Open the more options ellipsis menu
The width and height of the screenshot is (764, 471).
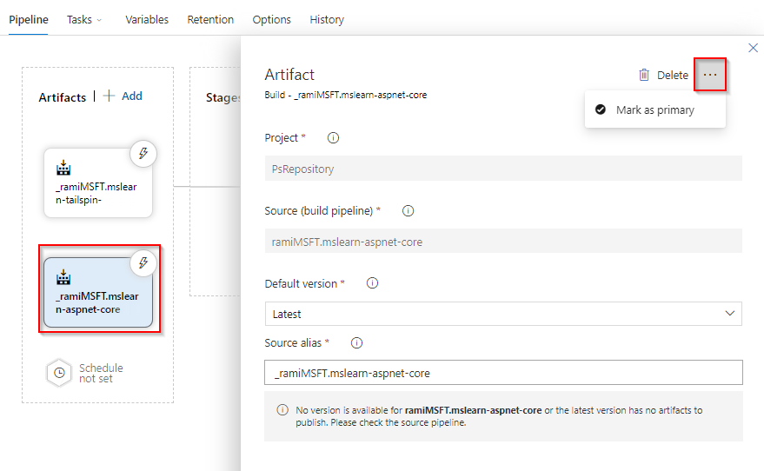pos(710,75)
